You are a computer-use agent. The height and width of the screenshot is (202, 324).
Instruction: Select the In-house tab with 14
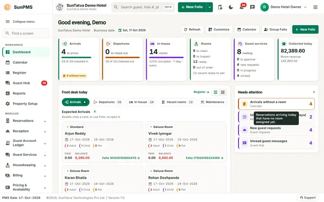coord(142,102)
